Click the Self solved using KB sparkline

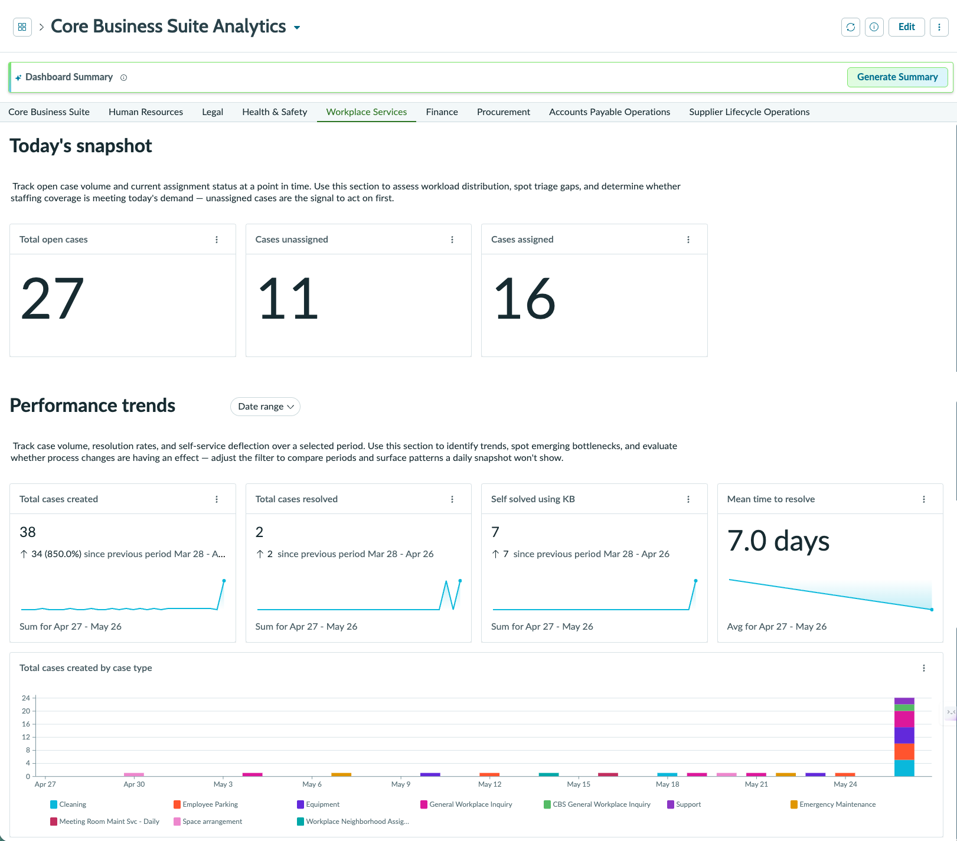(595, 595)
